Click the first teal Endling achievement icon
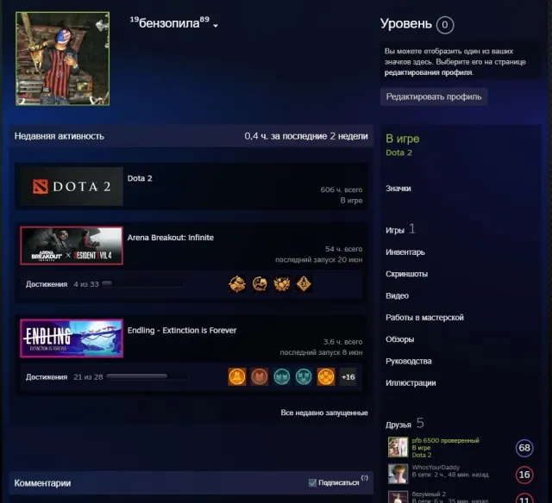This screenshot has height=503, width=552. pyautogui.click(x=282, y=376)
